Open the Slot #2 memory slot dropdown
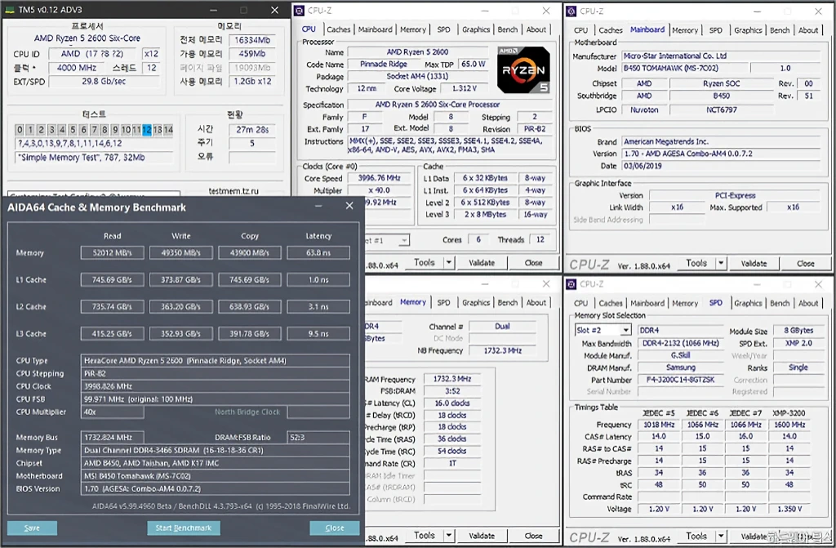The image size is (836, 548). pyautogui.click(x=626, y=330)
